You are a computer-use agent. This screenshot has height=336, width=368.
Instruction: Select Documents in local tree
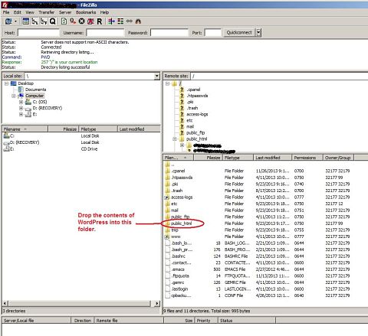pyautogui.click(x=35, y=90)
